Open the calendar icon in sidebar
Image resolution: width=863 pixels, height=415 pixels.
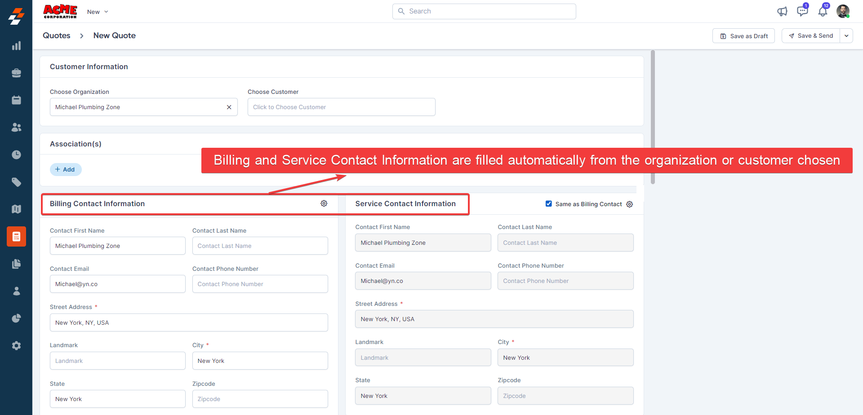[16, 100]
